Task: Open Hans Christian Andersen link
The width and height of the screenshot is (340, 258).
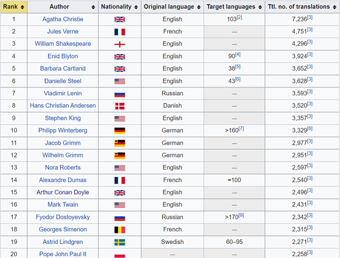Action: (x=63, y=106)
